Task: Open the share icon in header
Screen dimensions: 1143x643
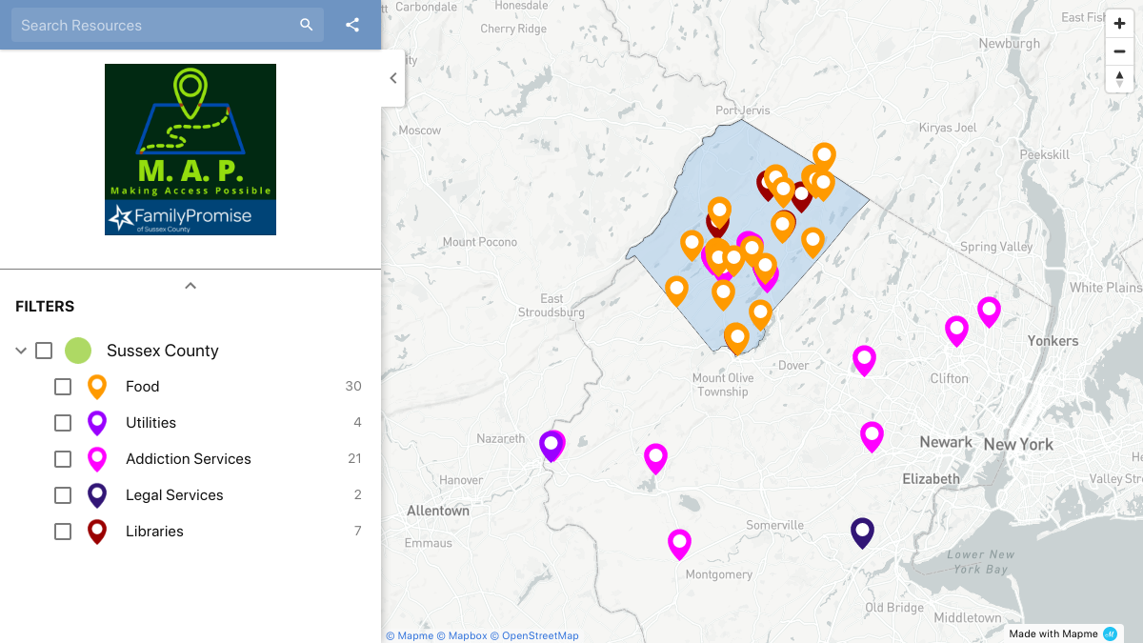Action: (352, 25)
